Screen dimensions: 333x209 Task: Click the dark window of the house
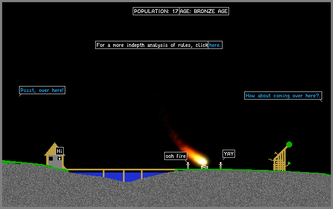click(x=51, y=159)
